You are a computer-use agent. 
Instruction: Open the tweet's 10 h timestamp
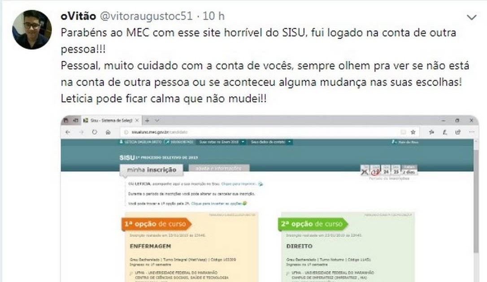pos(213,16)
